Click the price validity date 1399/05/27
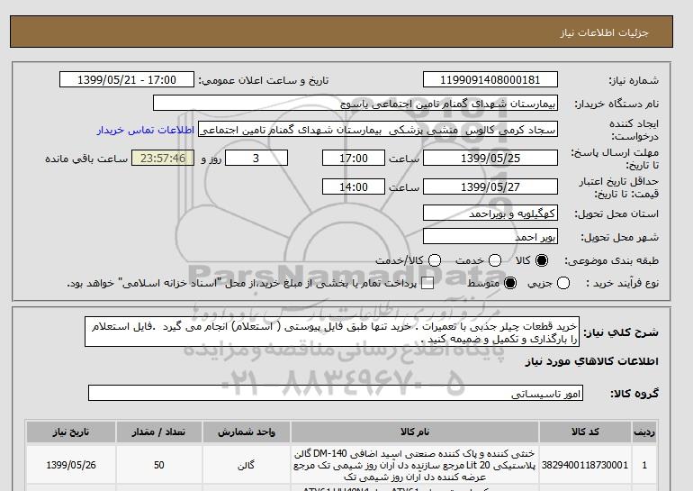This screenshot has width=693, height=491. [490, 186]
